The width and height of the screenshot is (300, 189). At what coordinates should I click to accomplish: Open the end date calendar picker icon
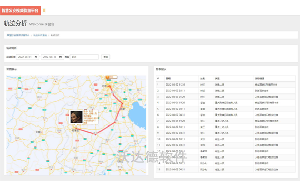61,57
